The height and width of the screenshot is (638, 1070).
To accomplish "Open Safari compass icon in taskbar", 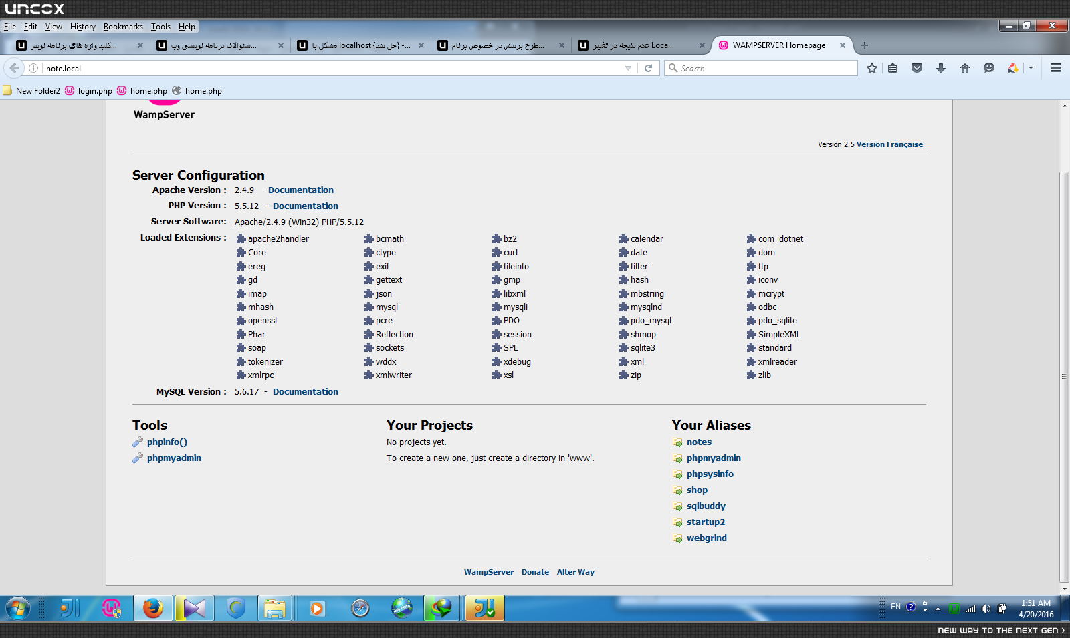I will coord(360,609).
